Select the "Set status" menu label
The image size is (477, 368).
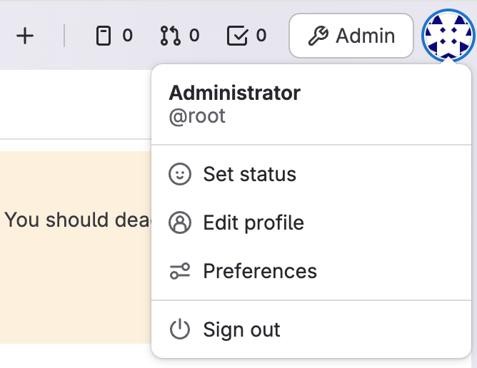coord(249,174)
